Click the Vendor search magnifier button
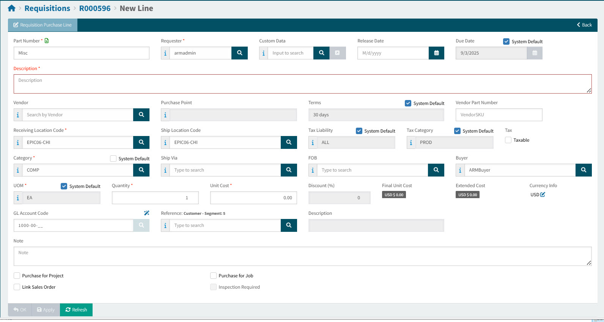Image resolution: width=604 pixels, height=322 pixels. point(141,115)
